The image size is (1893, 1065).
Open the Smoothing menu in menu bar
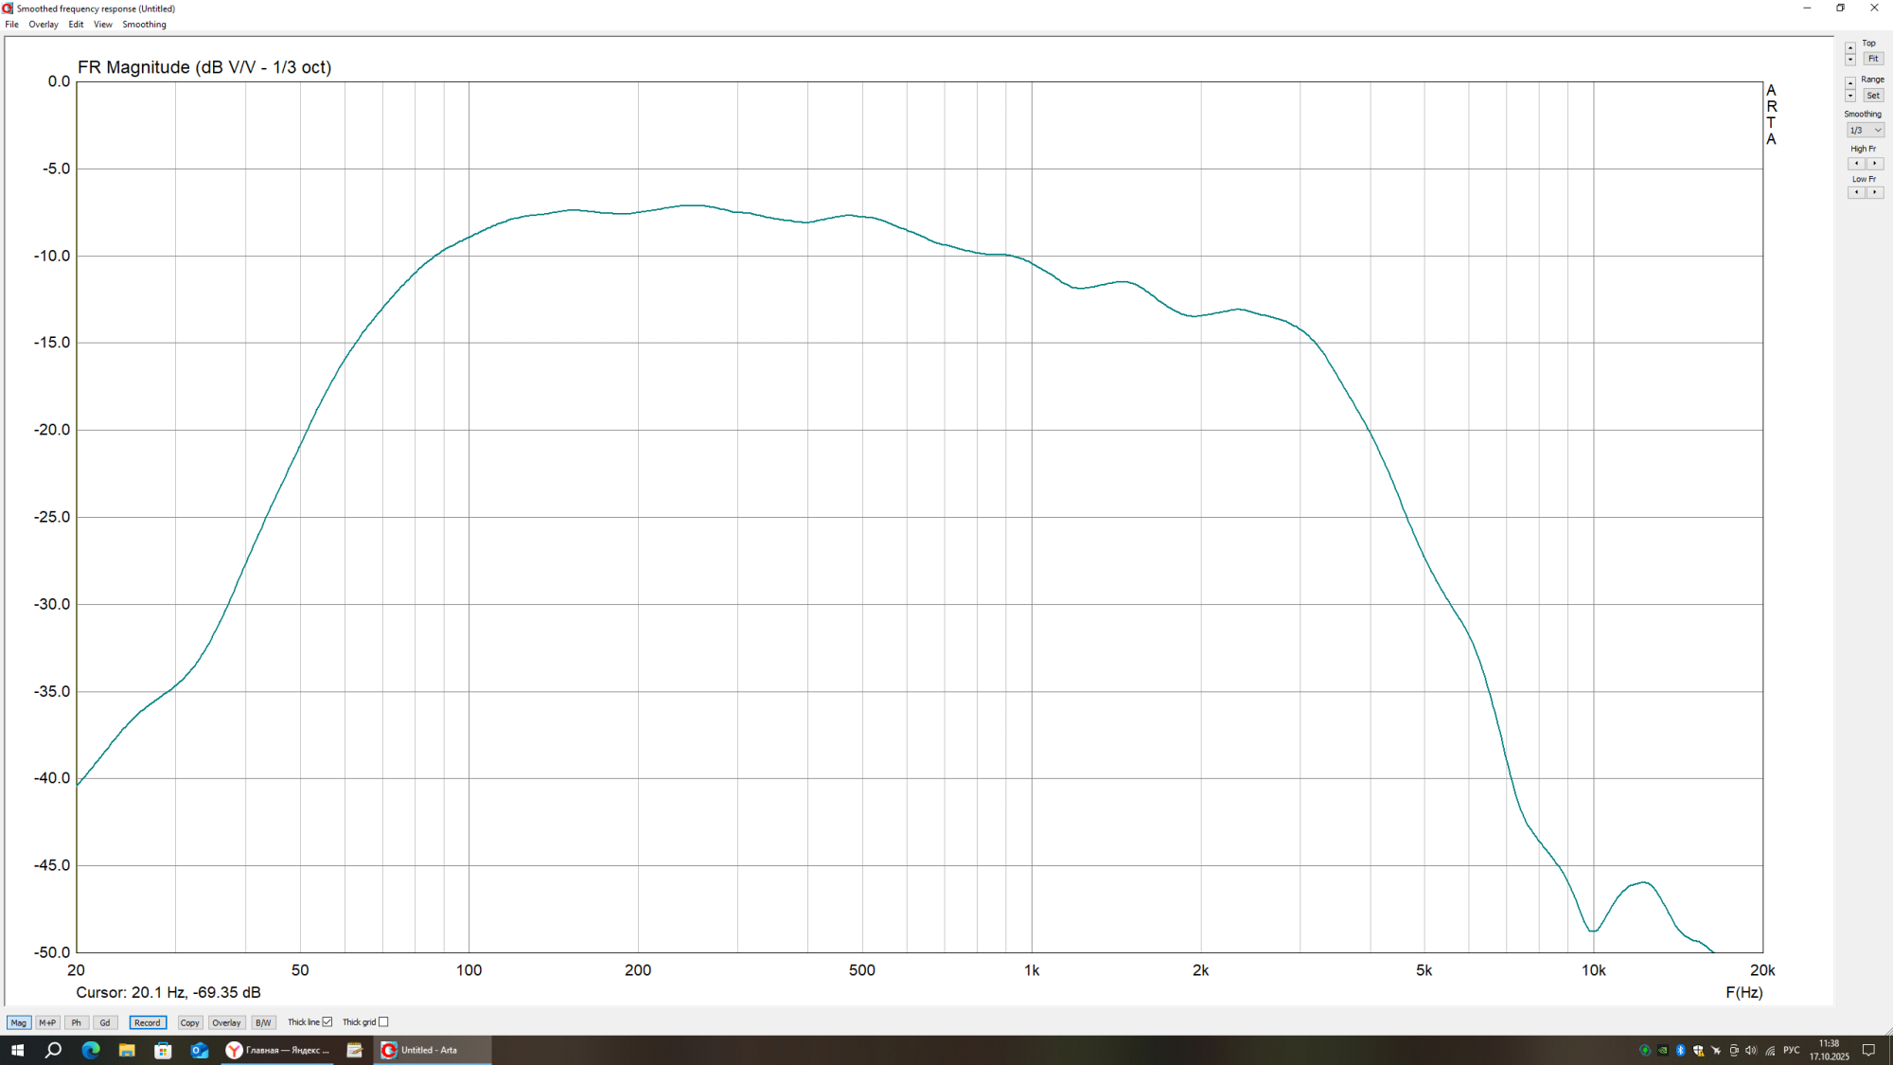(144, 25)
